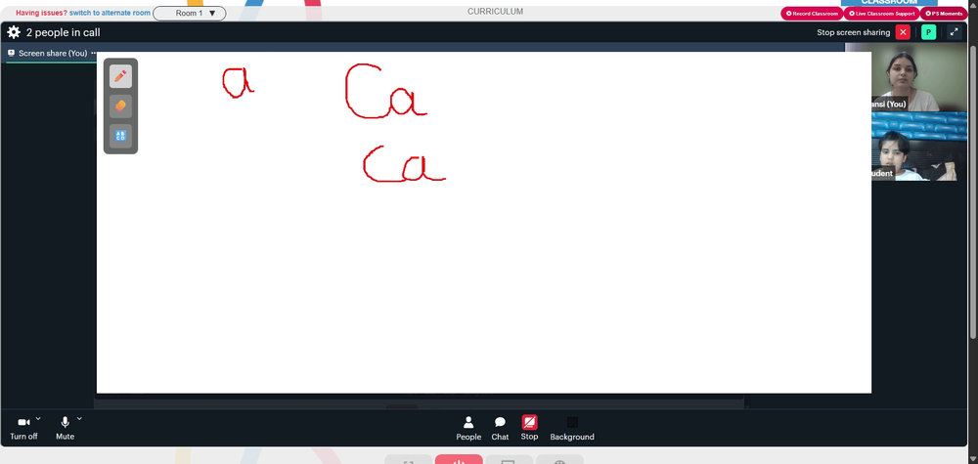Expand camera options chevron

click(x=38, y=418)
